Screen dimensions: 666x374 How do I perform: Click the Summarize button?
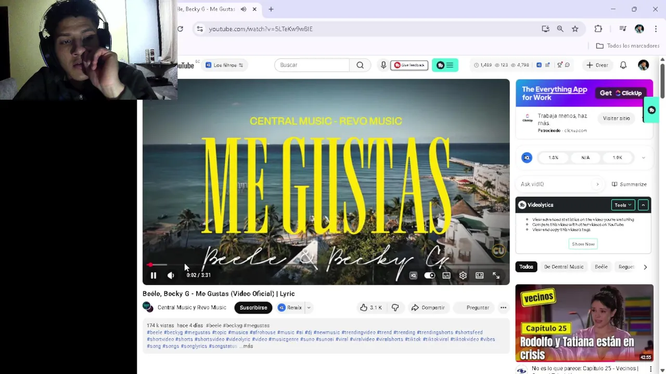point(629,184)
